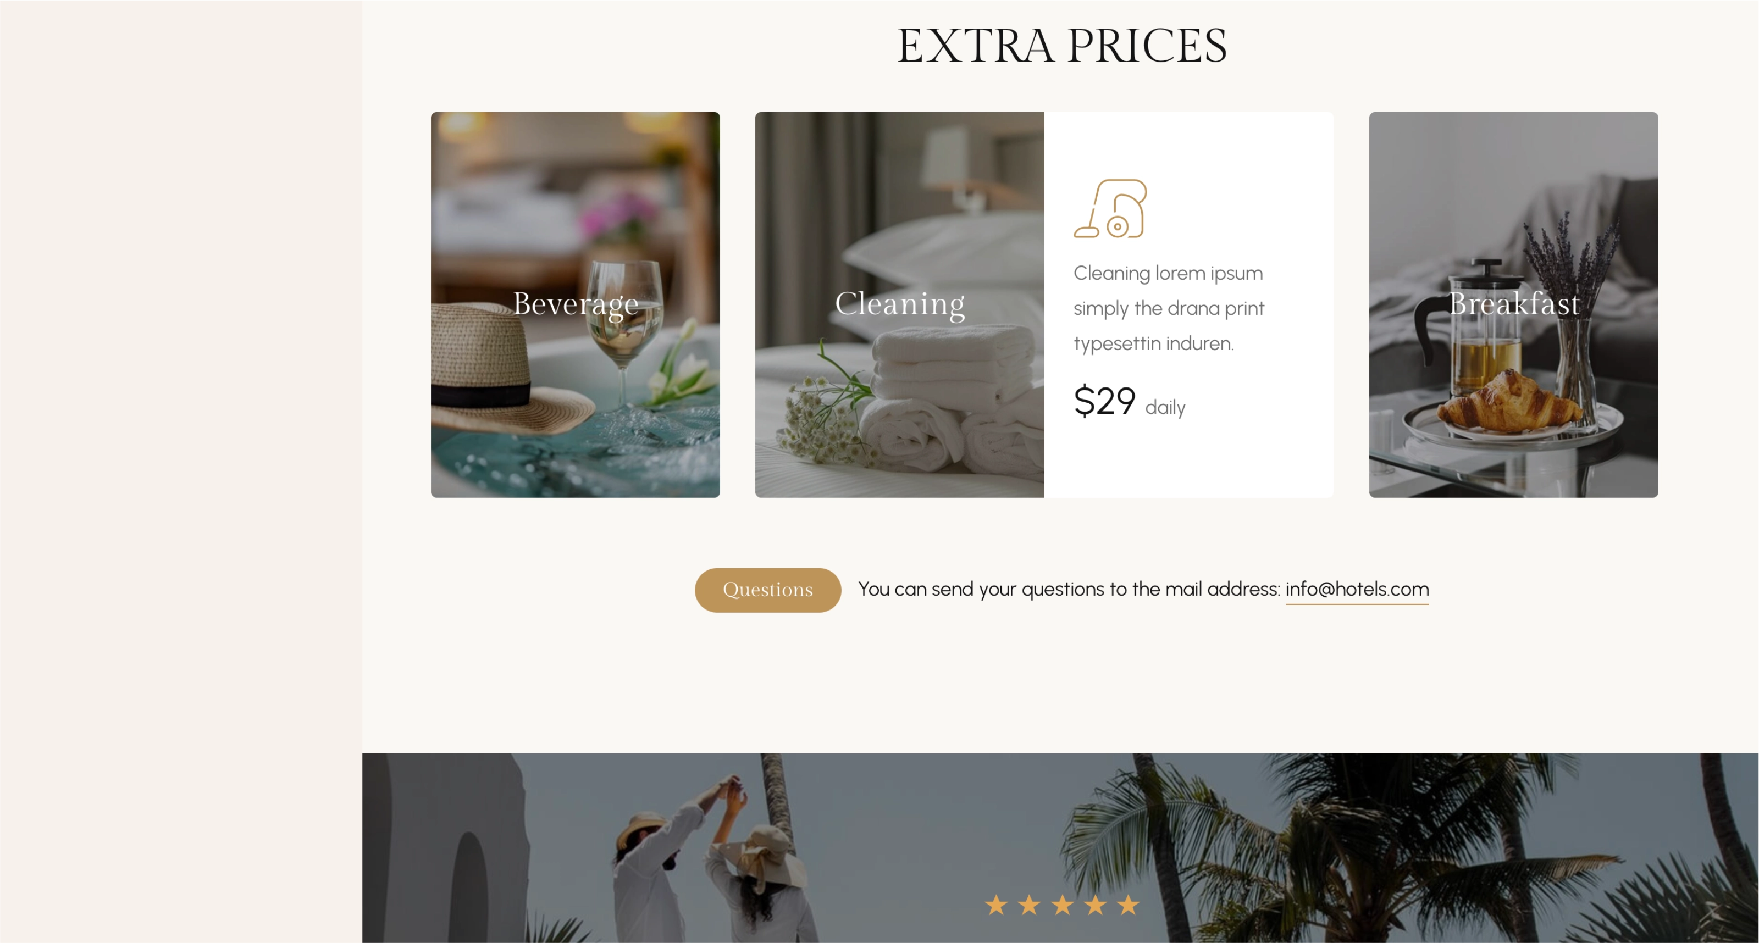The width and height of the screenshot is (1759, 943).
Task: Click the $29 daily price
Action: (x=1130, y=401)
